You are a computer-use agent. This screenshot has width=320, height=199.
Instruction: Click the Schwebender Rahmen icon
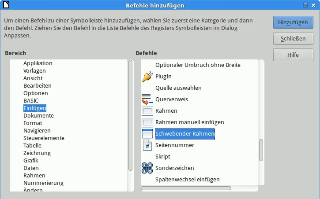pyautogui.click(x=147, y=134)
